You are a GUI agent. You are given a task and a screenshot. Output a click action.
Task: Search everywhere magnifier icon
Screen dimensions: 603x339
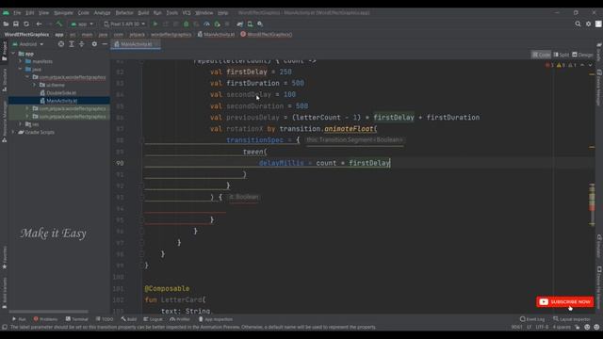pos(578,24)
